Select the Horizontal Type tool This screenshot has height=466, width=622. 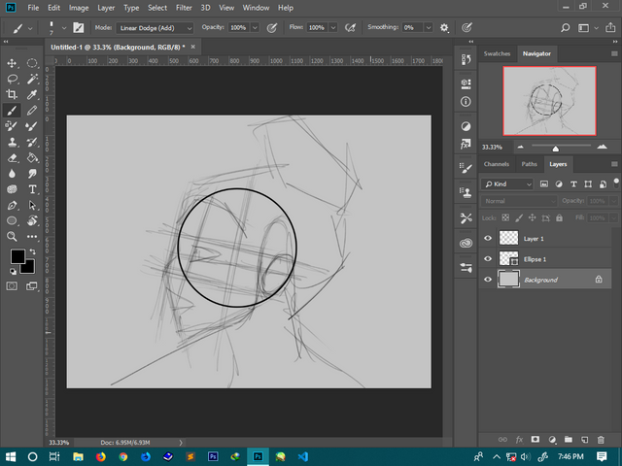point(32,189)
